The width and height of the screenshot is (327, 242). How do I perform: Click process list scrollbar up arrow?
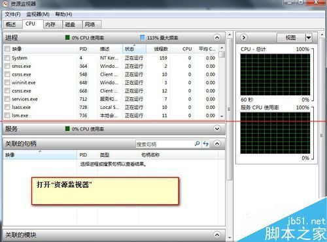[222, 48]
